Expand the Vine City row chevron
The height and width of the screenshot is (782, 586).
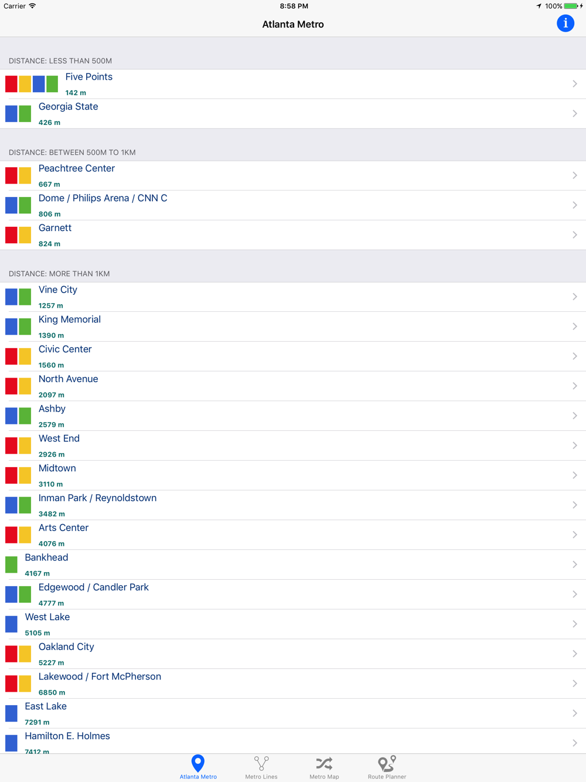coord(574,297)
